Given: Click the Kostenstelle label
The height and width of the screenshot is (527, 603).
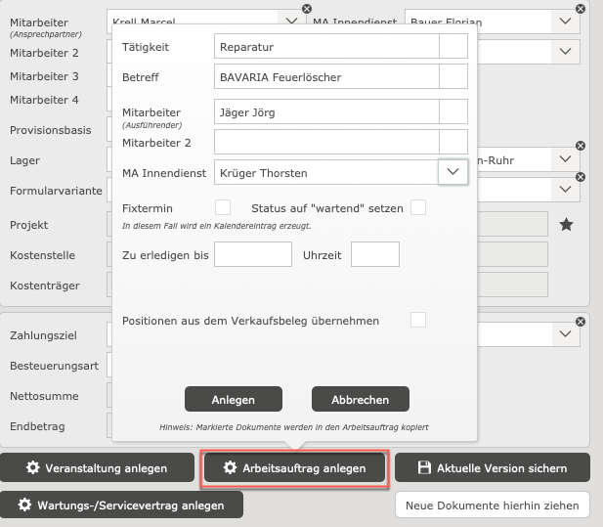Looking at the screenshot, I should [x=42, y=255].
